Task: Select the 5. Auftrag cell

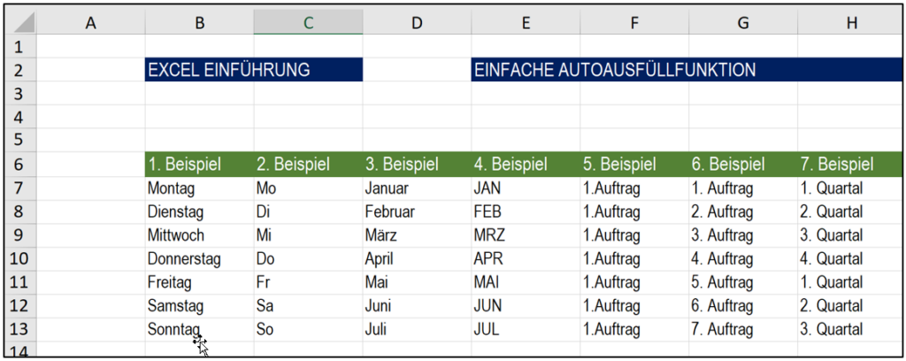Action: click(x=743, y=282)
